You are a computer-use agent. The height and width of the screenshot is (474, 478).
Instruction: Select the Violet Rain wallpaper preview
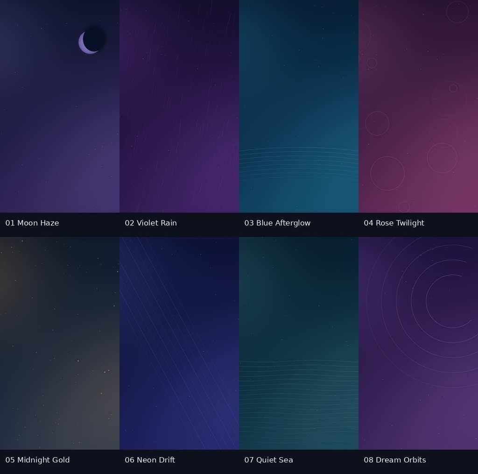[179, 106]
